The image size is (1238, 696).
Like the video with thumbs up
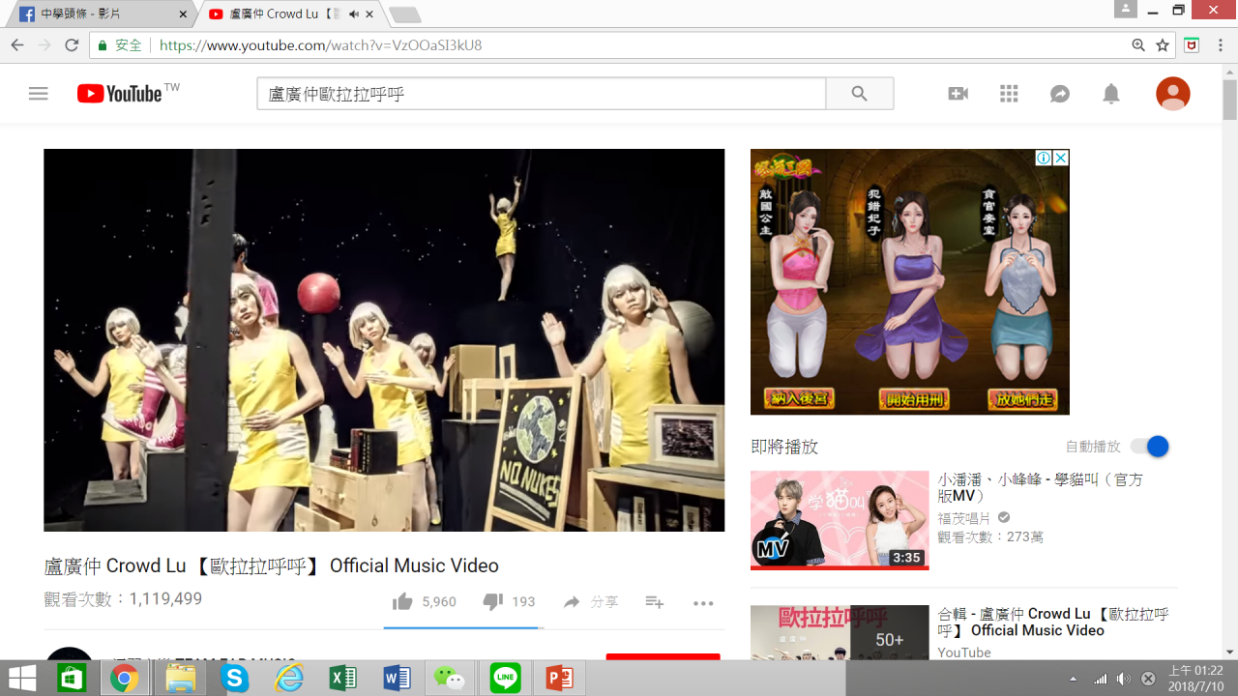point(402,601)
